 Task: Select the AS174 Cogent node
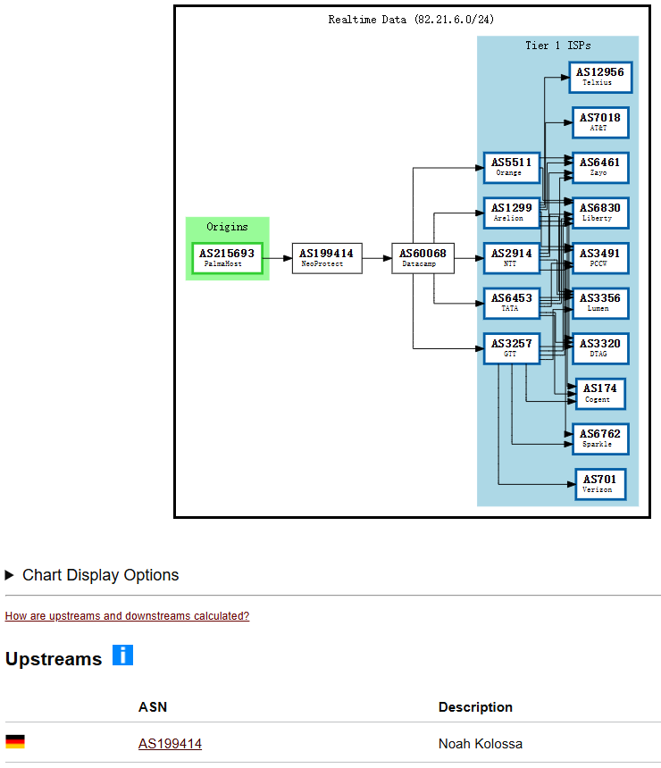point(599,393)
